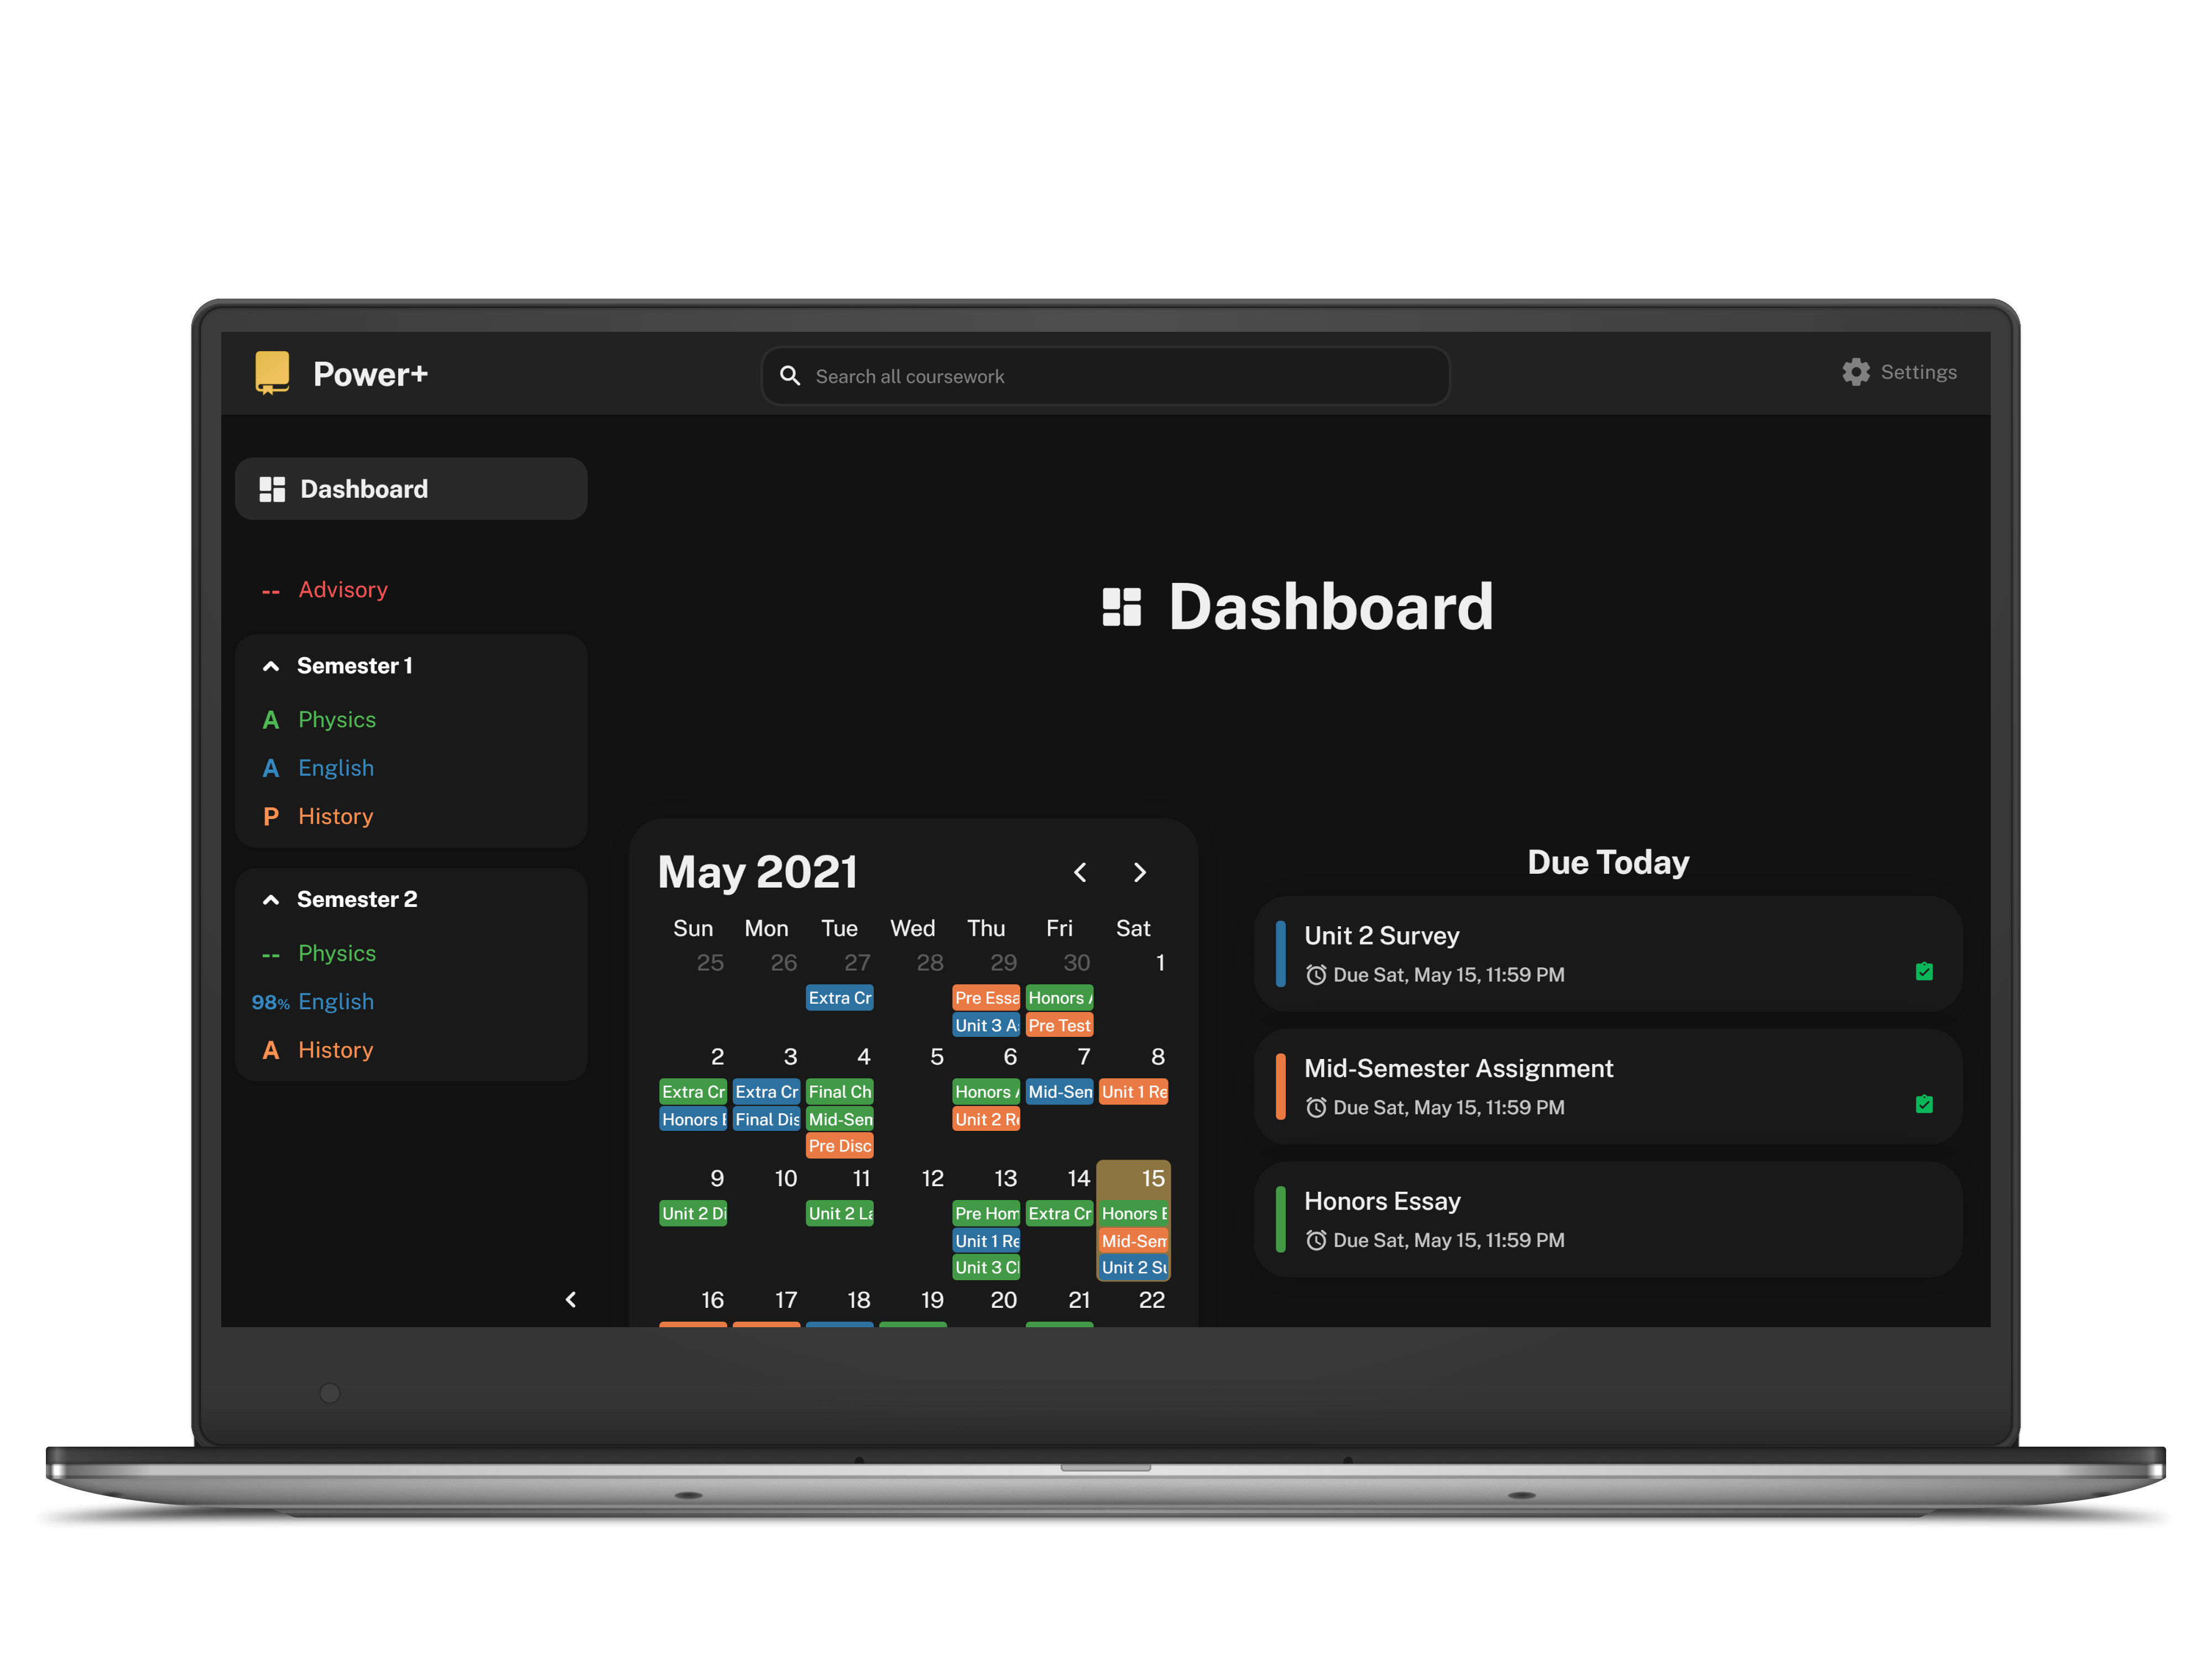
Task: Click the orange Pre Disc event on May 4
Action: click(x=839, y=1146)
